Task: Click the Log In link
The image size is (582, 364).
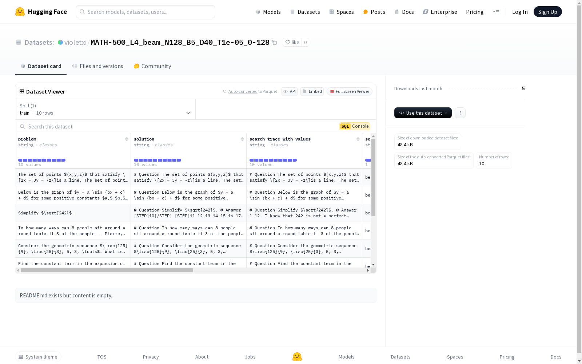Action: pos(520,12)
